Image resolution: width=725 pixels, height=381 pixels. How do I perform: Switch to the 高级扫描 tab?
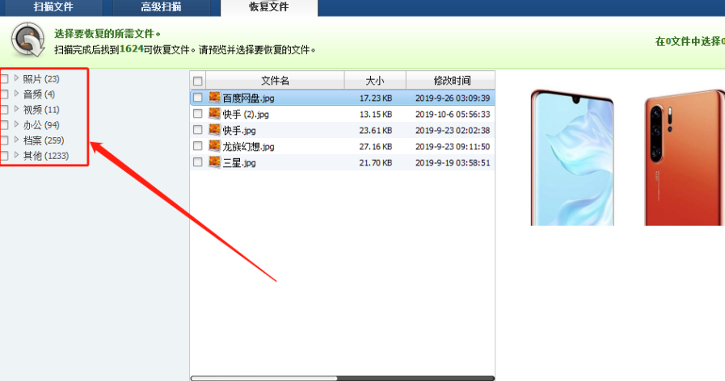pos(161,7)
